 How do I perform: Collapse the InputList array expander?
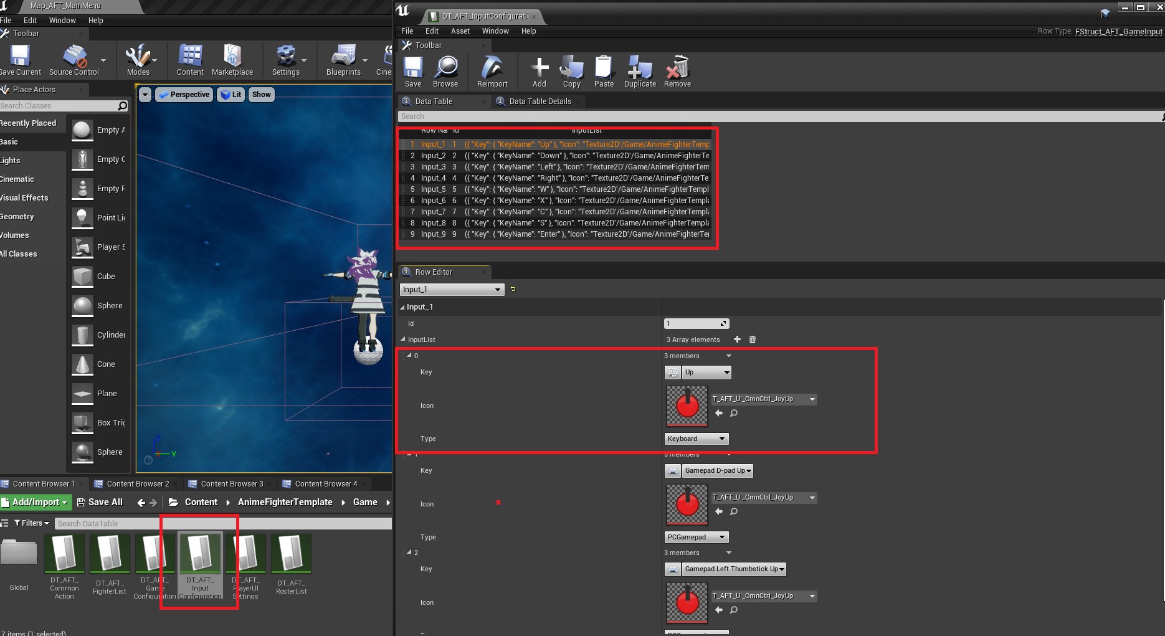[x=403, y=339]
